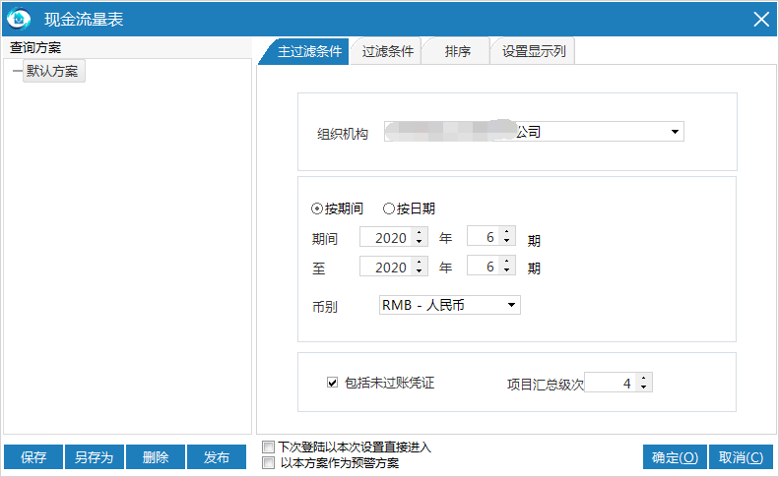Decrease the end period number

coord(506,270)
